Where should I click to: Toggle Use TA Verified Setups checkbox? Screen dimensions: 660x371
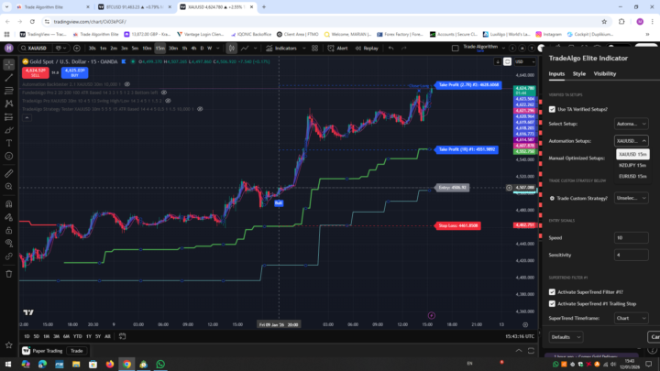(x=552, y=109)
